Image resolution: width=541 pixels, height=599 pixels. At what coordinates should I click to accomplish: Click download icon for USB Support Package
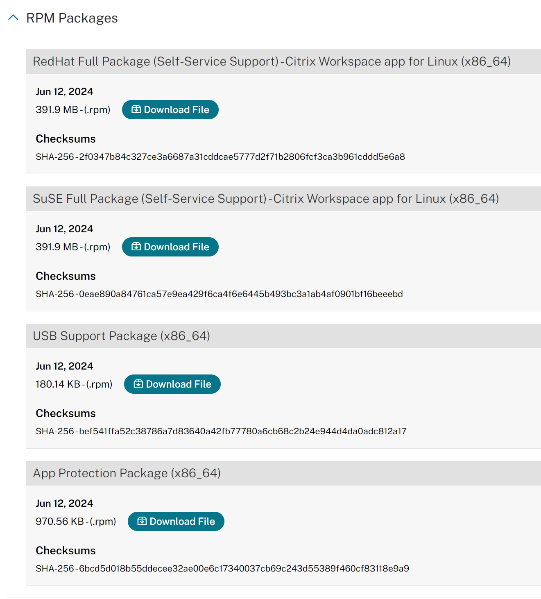(x=138, y=384)
